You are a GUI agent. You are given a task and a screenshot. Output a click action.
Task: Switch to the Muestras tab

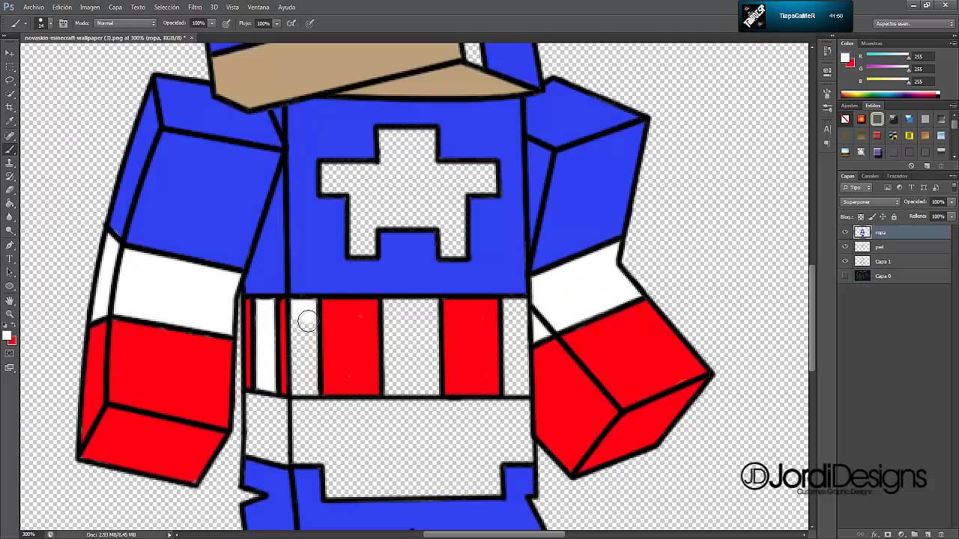(x=871, y=43)
